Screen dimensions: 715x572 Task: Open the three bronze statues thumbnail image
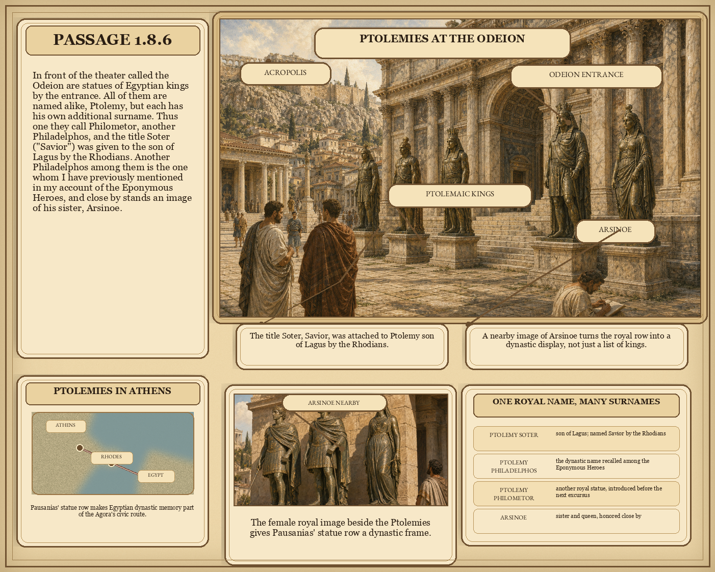click(341, 450)
